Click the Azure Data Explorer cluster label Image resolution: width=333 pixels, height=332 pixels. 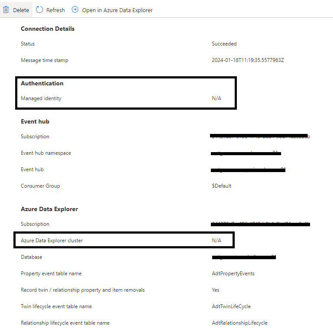pyautogui.click(x=52, y=241)
